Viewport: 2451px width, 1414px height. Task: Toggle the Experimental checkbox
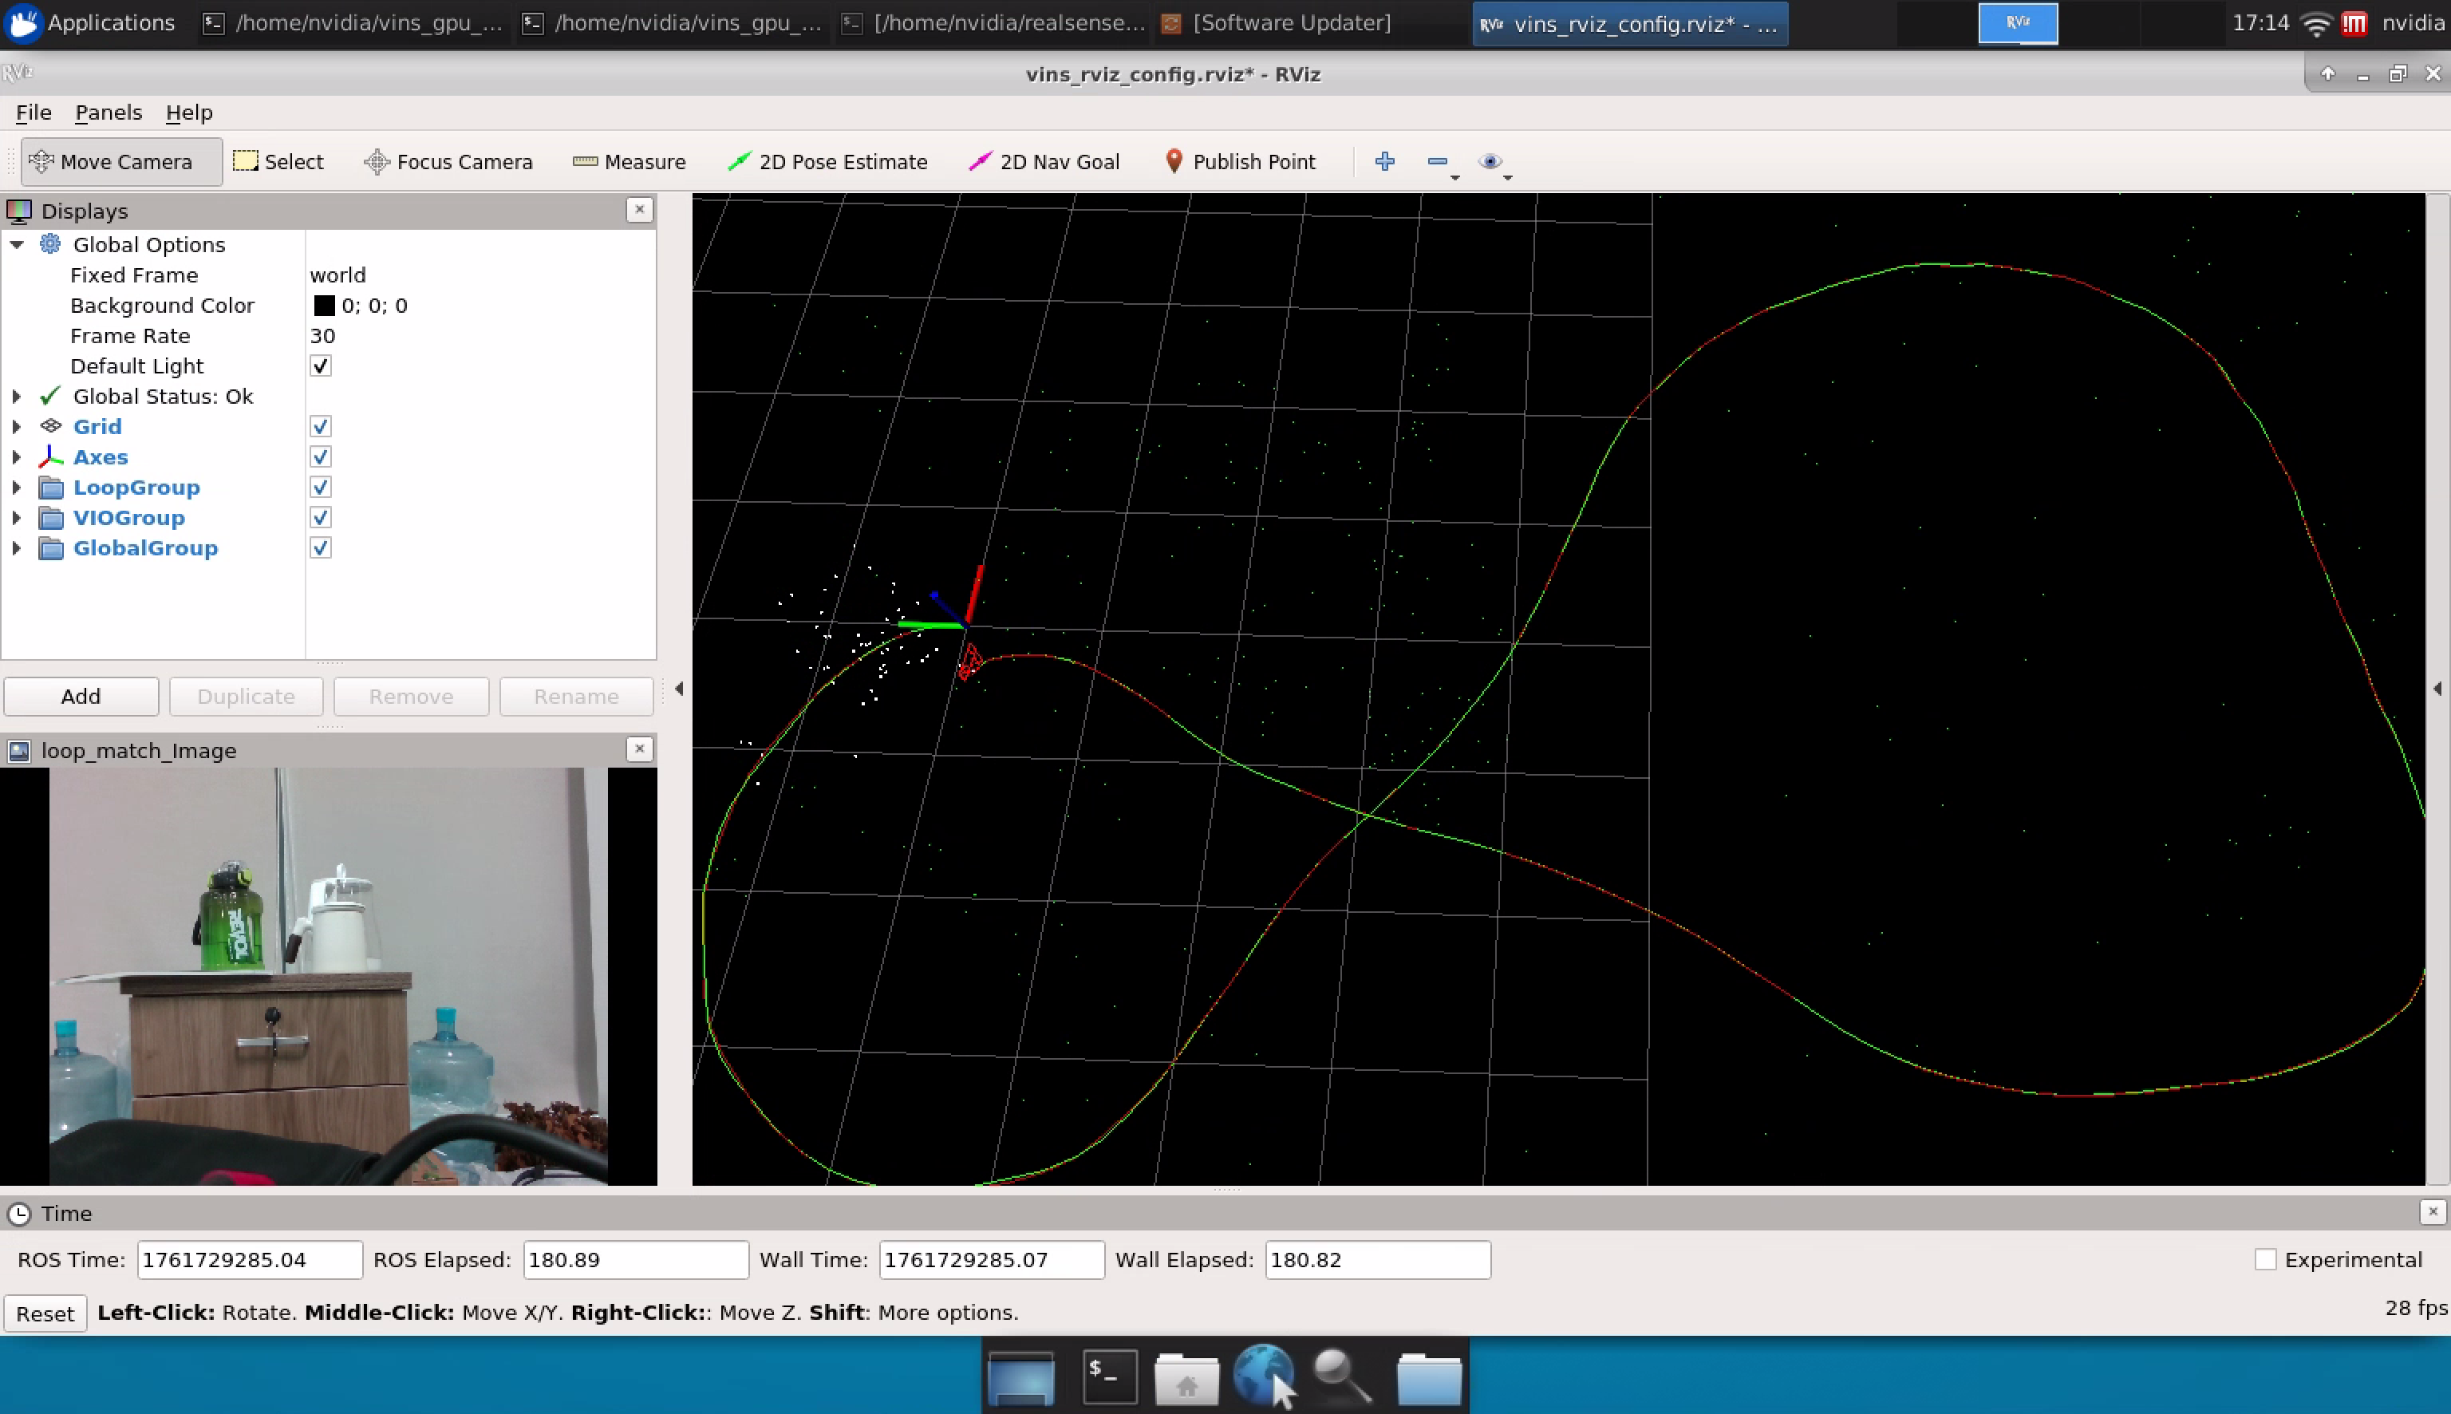click(x=2264, y=1259)
